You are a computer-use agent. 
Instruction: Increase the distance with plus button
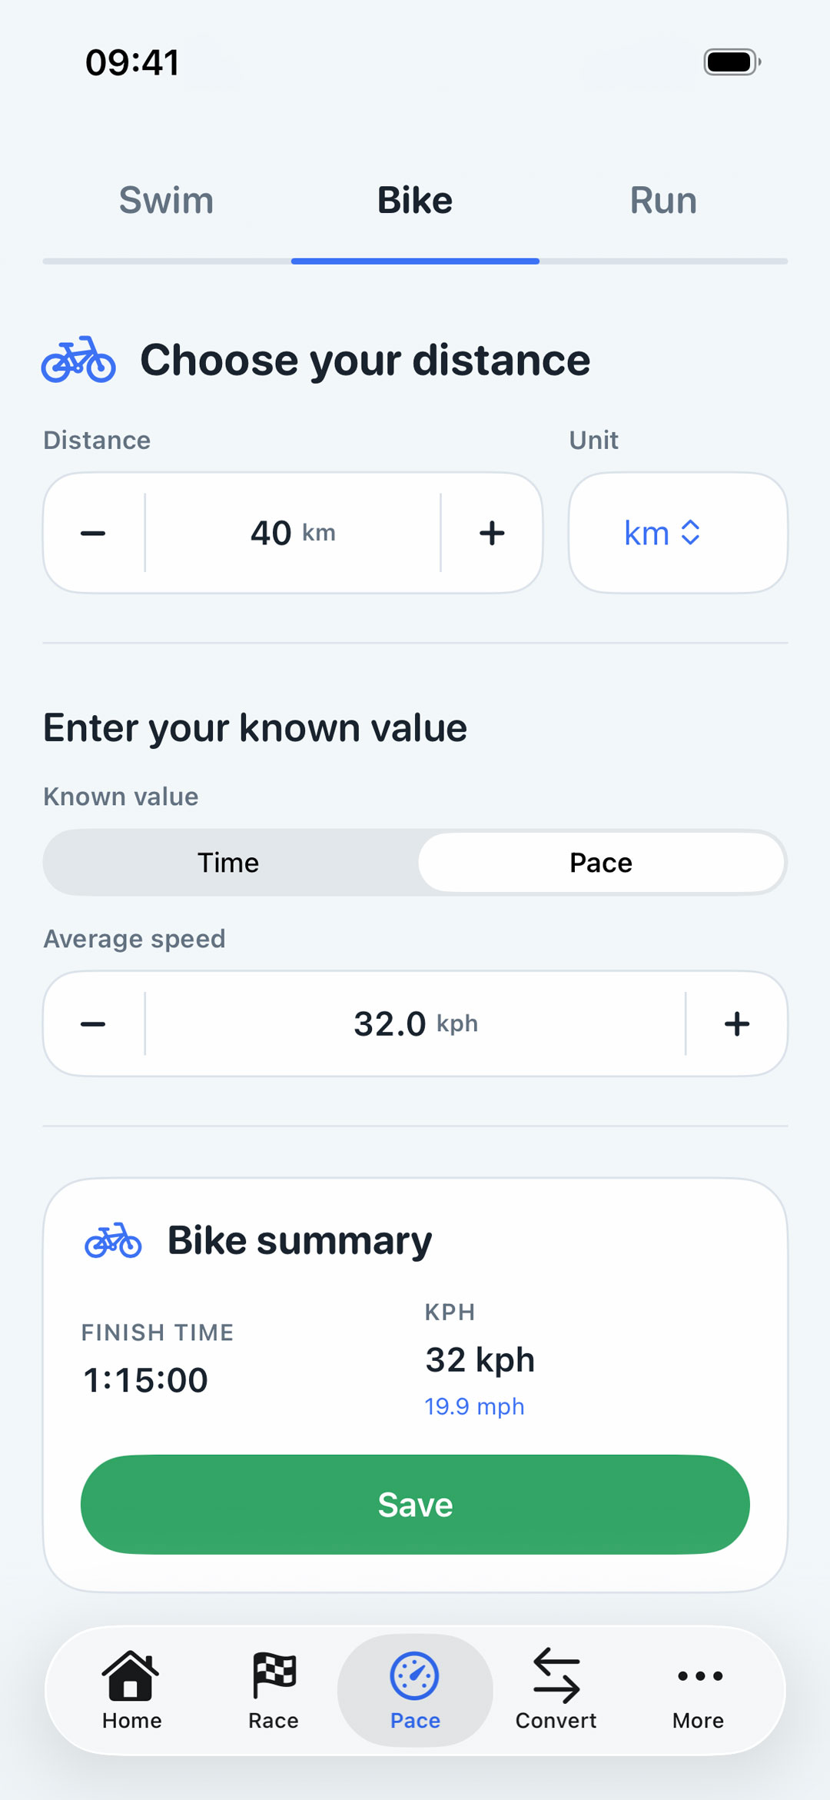[x=492, y=533]
